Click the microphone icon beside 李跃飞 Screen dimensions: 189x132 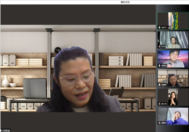coord(159,27)
